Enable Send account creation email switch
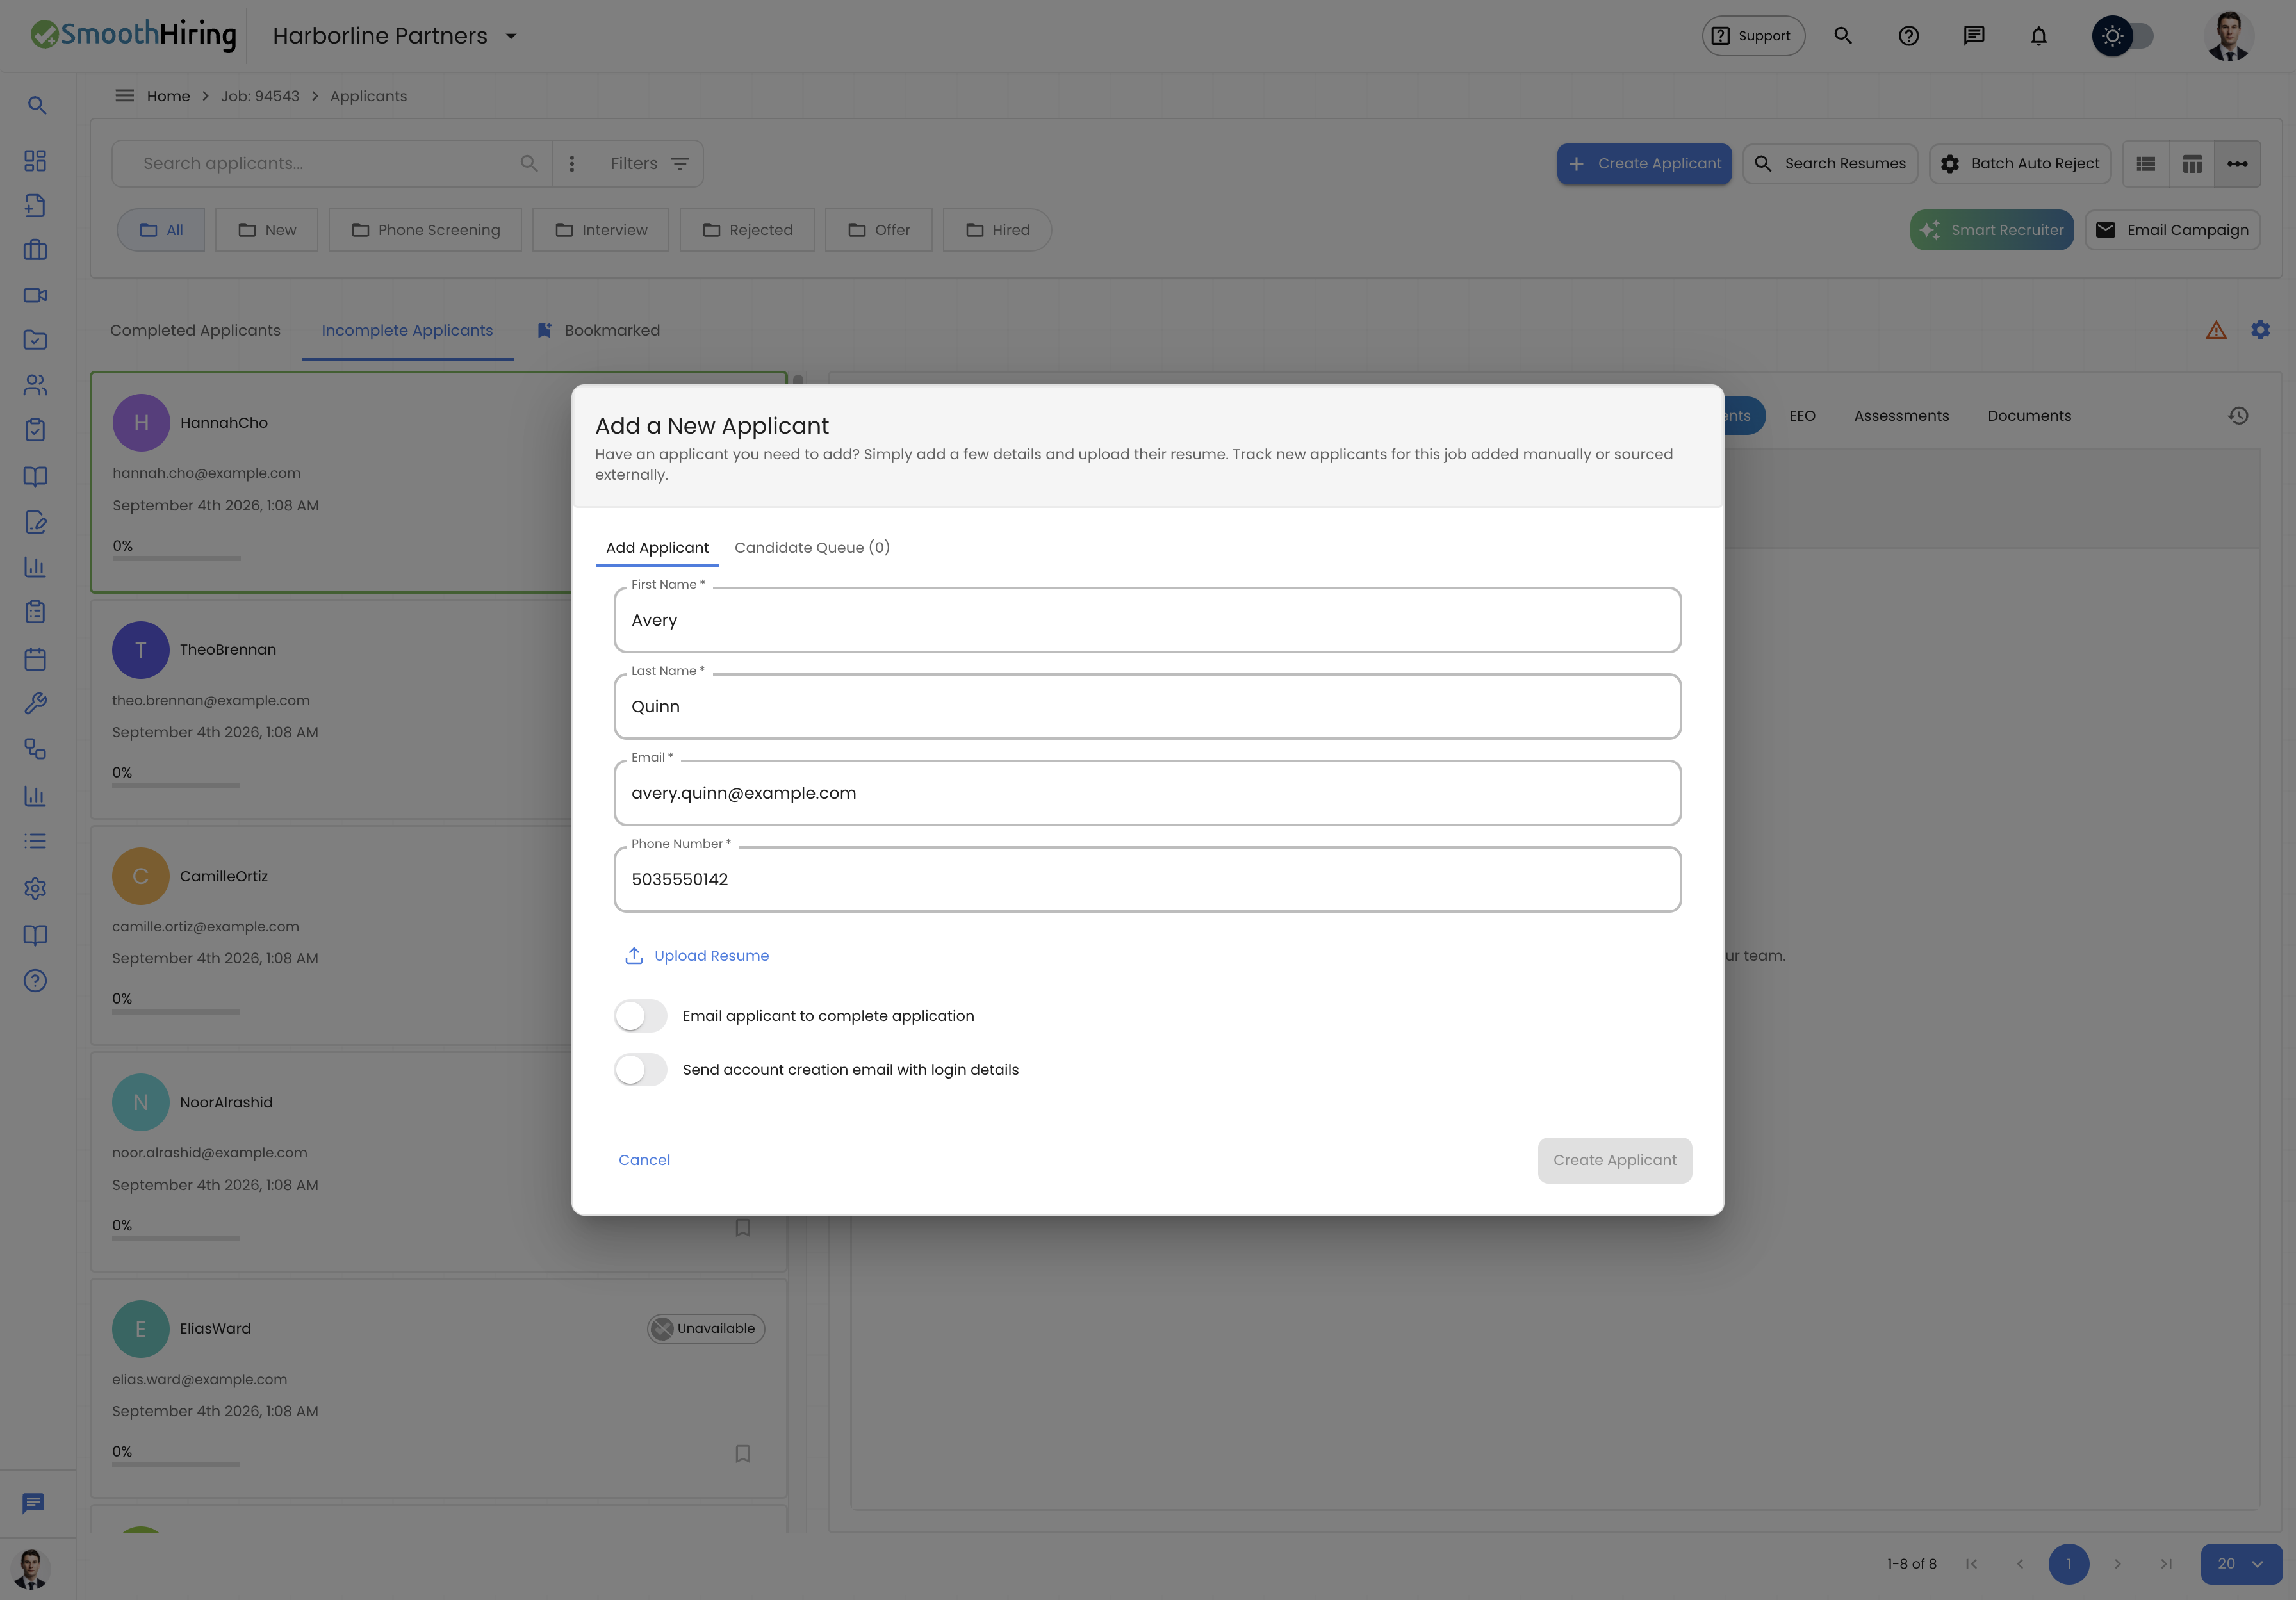This screenshot has width=2296, height=1600. [640, 1070]
